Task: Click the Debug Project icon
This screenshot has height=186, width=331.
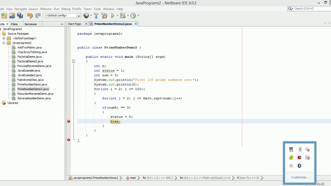Action: click(x=123, y=16)
